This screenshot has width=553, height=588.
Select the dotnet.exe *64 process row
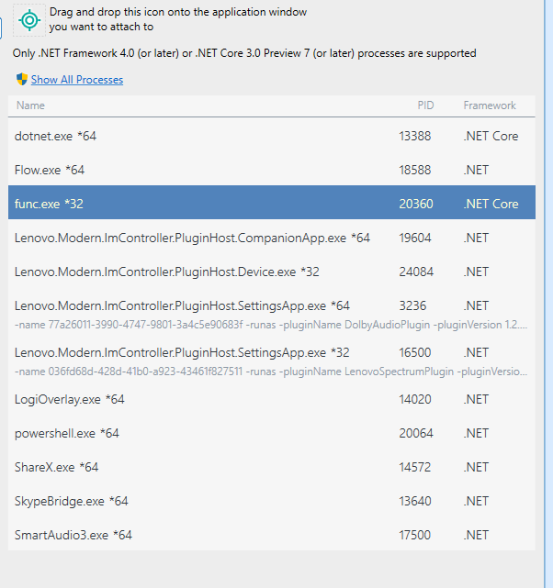click(x=272, y=136)
